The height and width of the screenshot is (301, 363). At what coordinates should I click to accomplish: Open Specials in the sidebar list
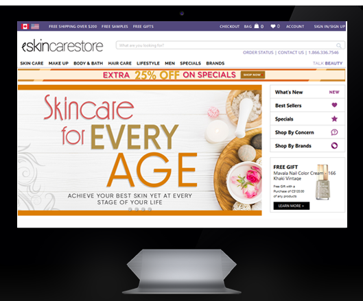pos(307,119)
